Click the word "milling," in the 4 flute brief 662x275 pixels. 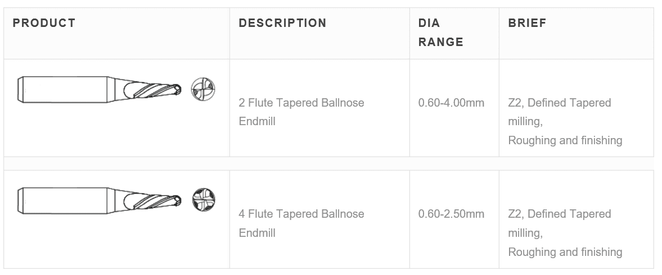[x=525, y=232]
